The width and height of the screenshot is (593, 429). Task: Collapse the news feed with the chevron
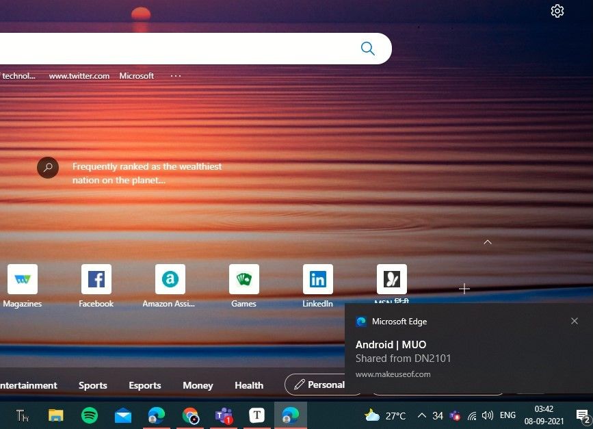coord(488,242)
